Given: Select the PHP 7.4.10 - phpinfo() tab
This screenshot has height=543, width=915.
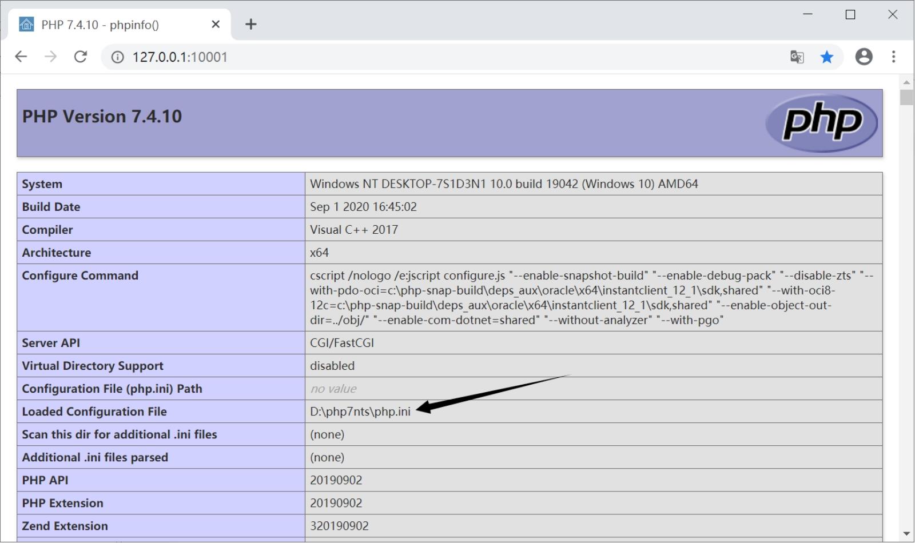Looking at the screenshot, I should pyautogui.click(x=114, y=25).
